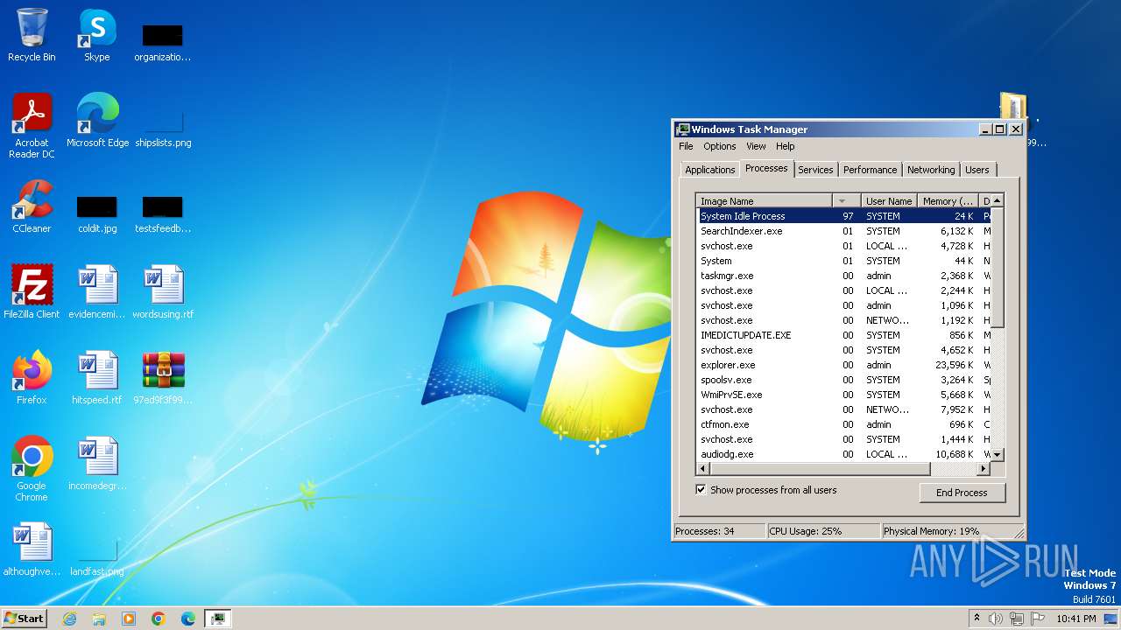Select the evidencemi document icon
Image resolution: width=1121 pixels, height=630 pixels.
(x=97, y=292)
